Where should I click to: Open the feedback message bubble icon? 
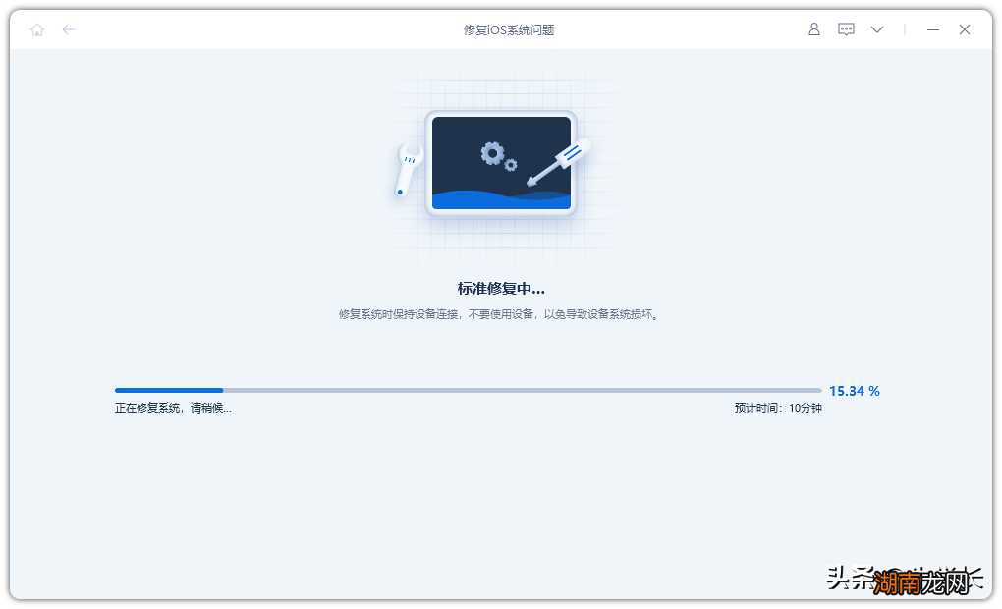[x=846, y=29]
